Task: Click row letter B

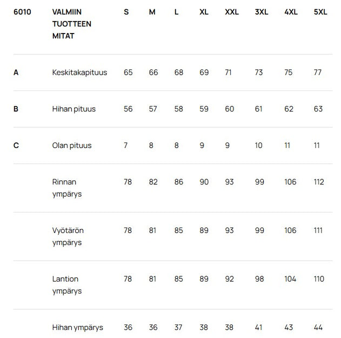Action: click(x=16, y=109)
